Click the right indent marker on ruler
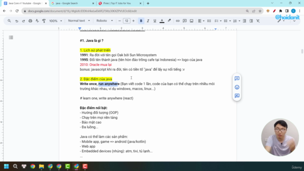 [215, 29]
